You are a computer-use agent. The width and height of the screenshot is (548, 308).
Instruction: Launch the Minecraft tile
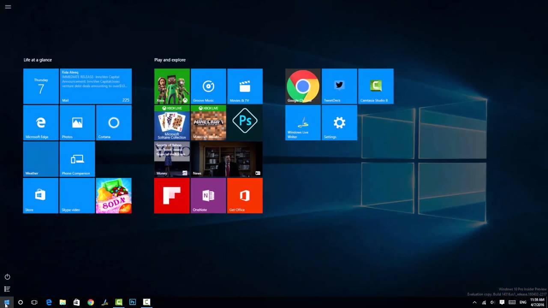click(x=208, y=123)
